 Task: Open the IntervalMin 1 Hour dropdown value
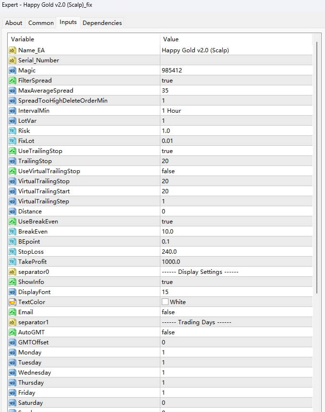(171, 111)
